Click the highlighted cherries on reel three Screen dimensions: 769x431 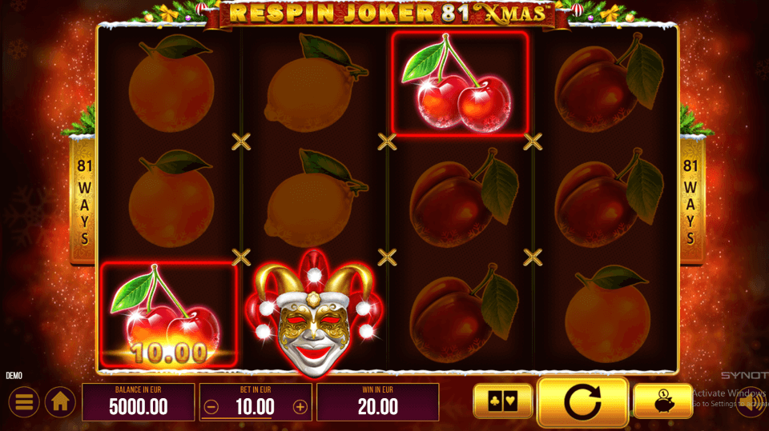pyautogui.click(x=460, y=83)
